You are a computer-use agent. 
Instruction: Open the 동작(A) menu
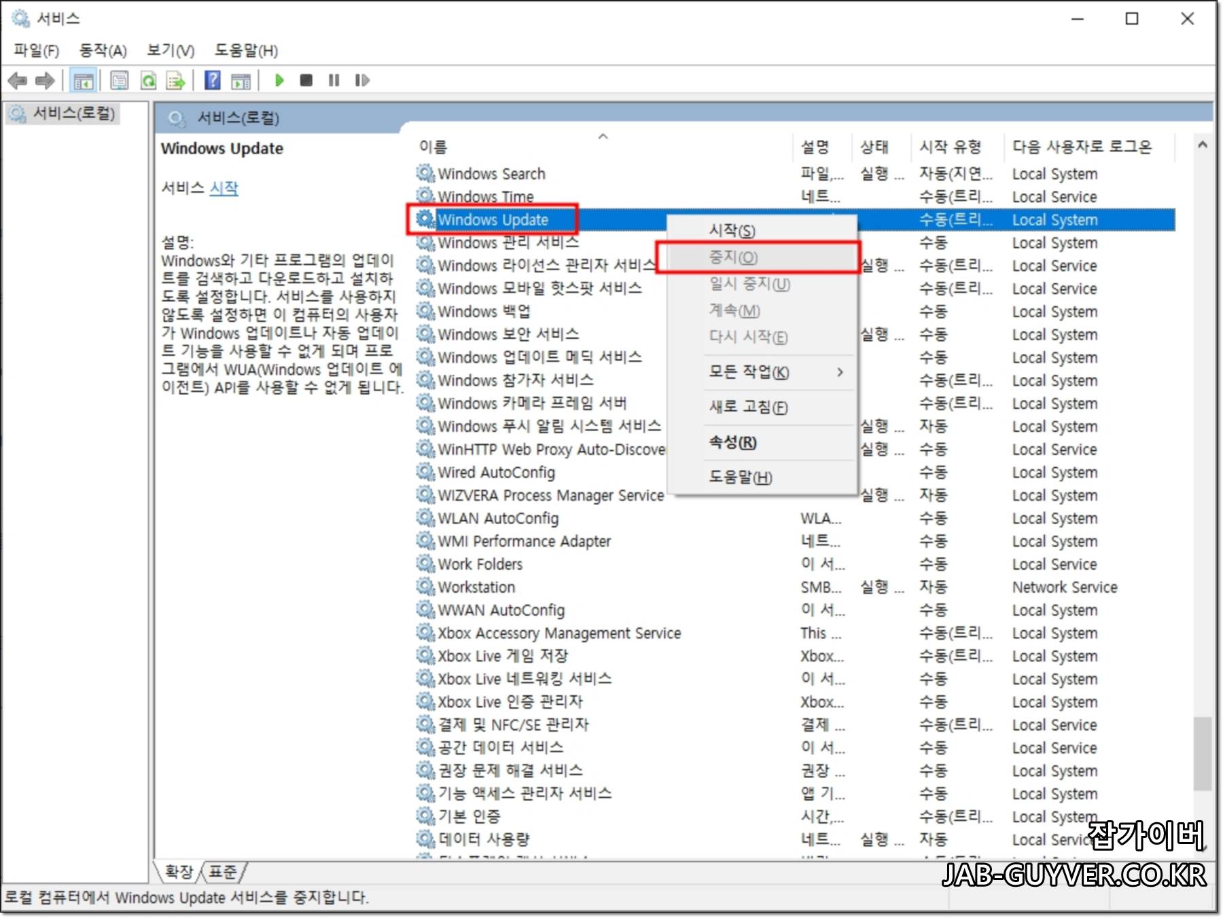pos(103,50)
